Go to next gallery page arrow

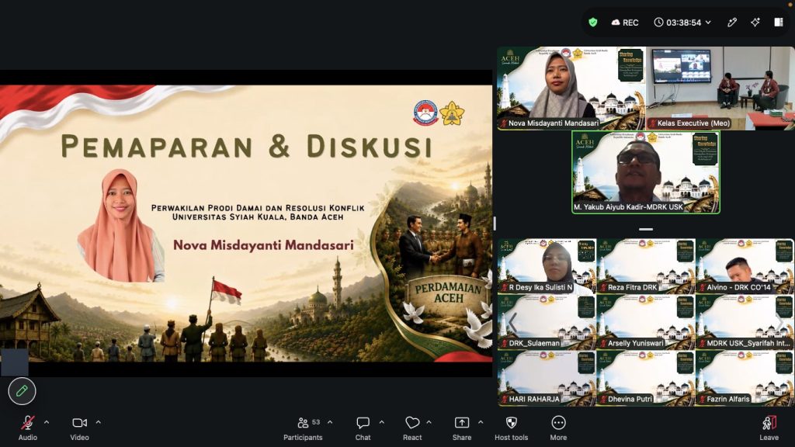tap(780, 322)
